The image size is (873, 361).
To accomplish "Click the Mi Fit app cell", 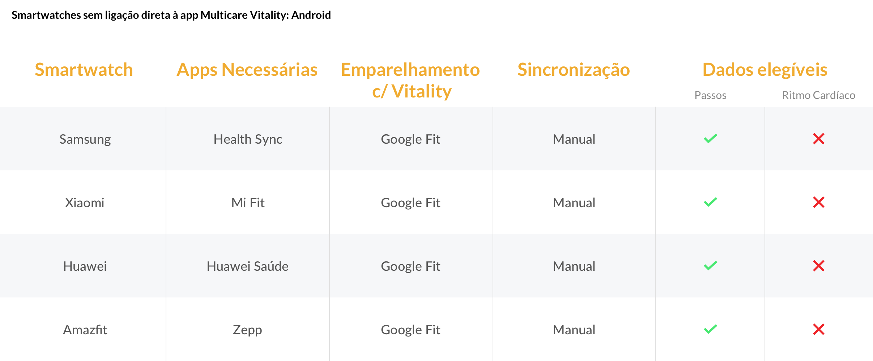I will pos(248,203).
